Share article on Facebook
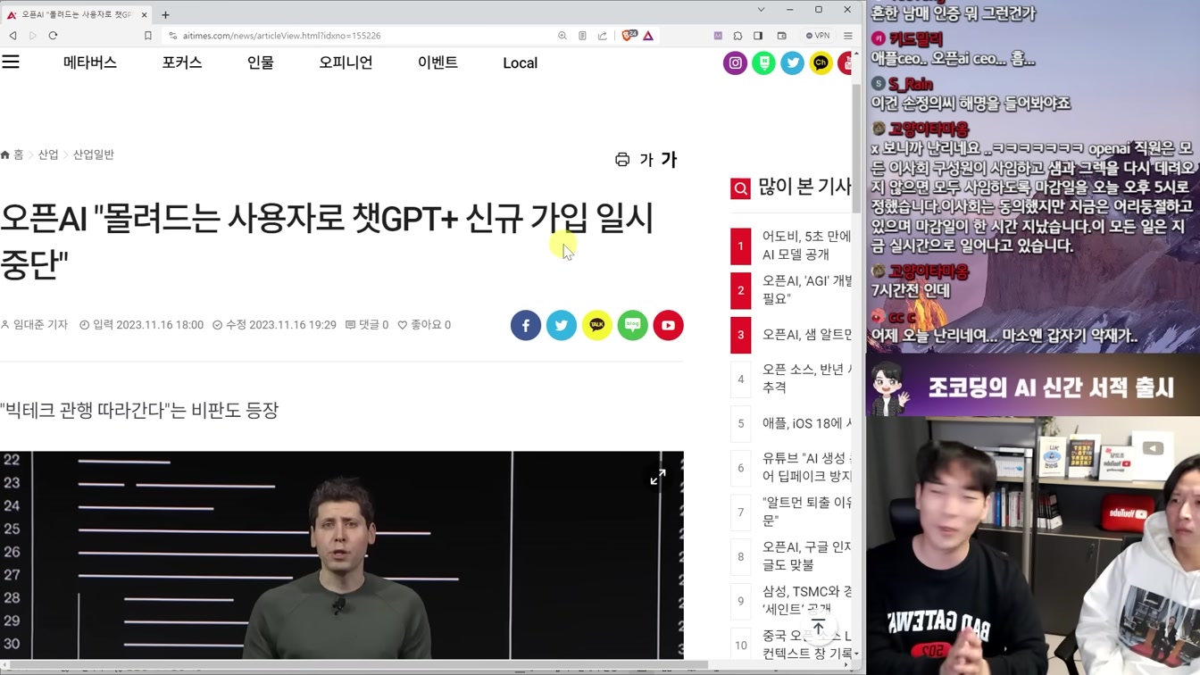 click(526, 326)
